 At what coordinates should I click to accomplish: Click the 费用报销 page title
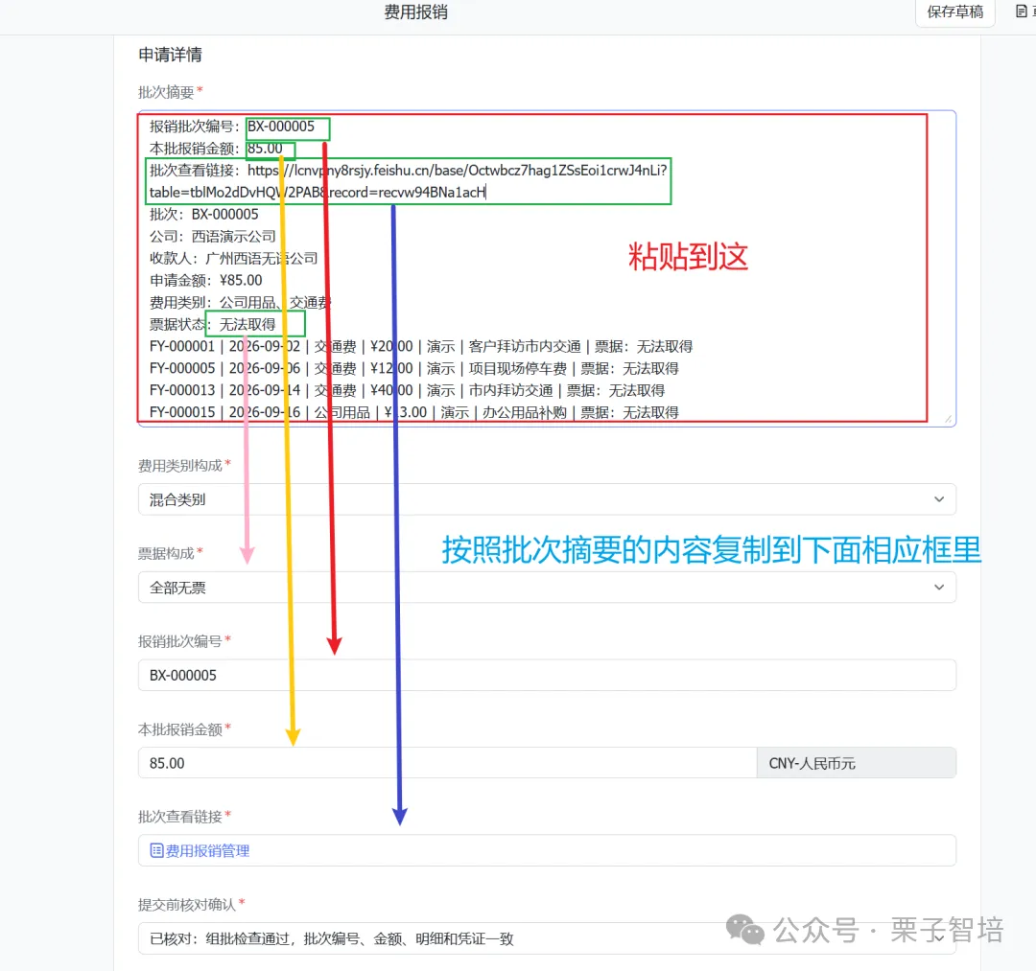coord(415,12)
